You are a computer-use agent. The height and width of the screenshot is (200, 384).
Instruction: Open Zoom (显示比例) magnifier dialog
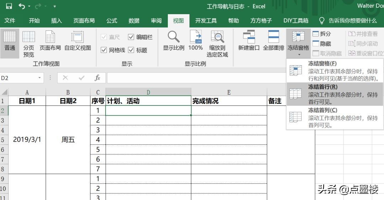click(174, 41)
